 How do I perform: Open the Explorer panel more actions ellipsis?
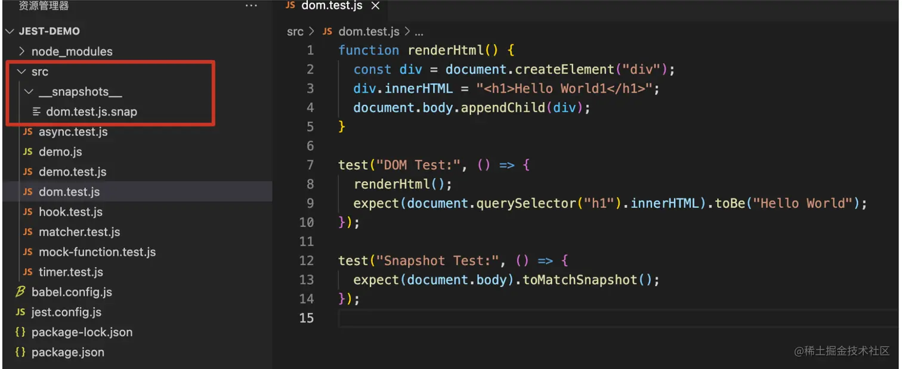tap(251, 6)
